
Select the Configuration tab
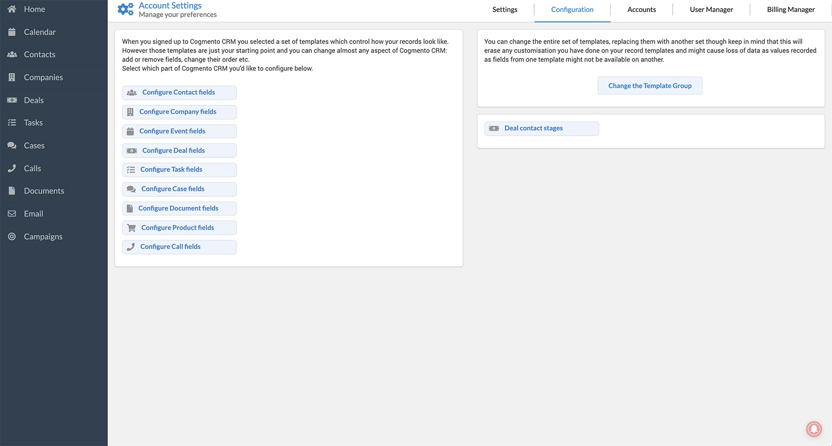click(x=572, y=9)
